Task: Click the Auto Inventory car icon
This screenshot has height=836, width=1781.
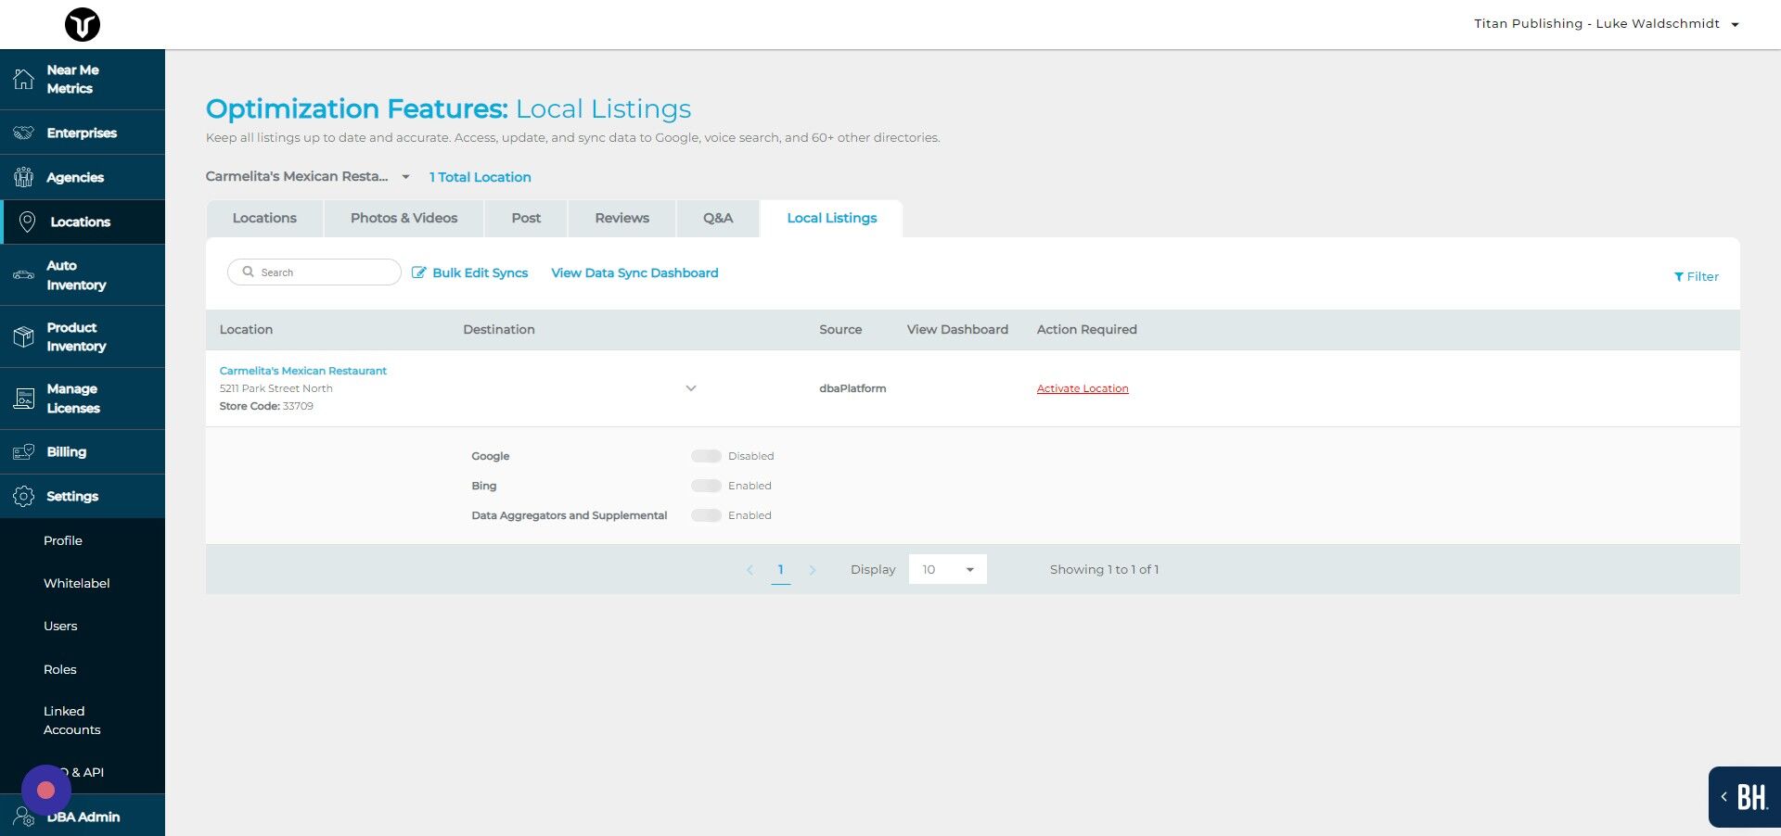Action: [x=23, y=275]
